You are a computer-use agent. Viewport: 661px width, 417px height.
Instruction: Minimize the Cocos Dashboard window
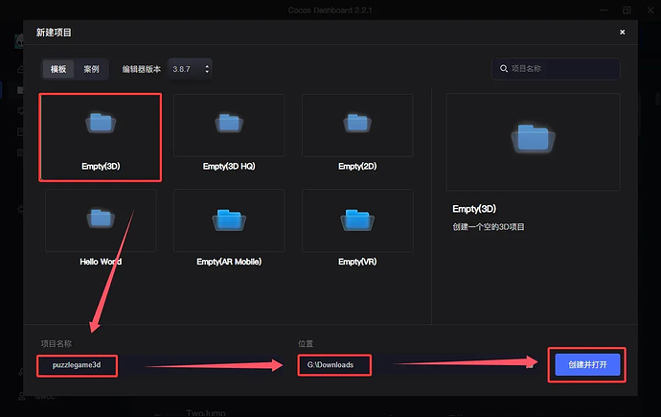(604, 11)
